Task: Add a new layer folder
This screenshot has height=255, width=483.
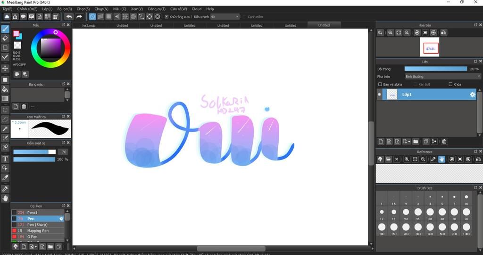Action: 416,141
